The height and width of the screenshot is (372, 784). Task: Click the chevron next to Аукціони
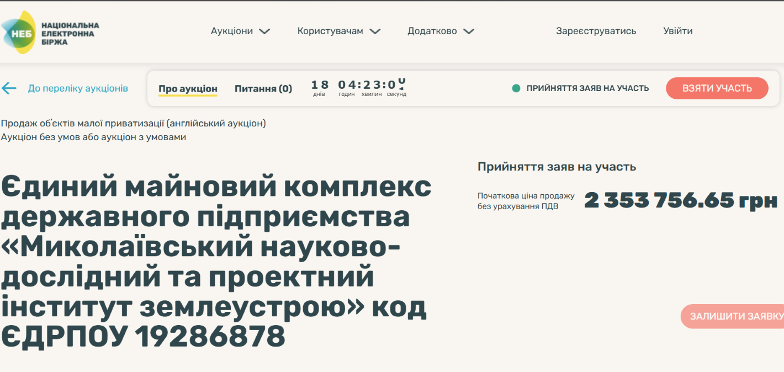tap(264, 31)
